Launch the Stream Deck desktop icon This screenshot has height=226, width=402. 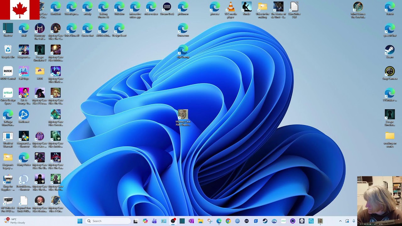click(x=167, y=9)
